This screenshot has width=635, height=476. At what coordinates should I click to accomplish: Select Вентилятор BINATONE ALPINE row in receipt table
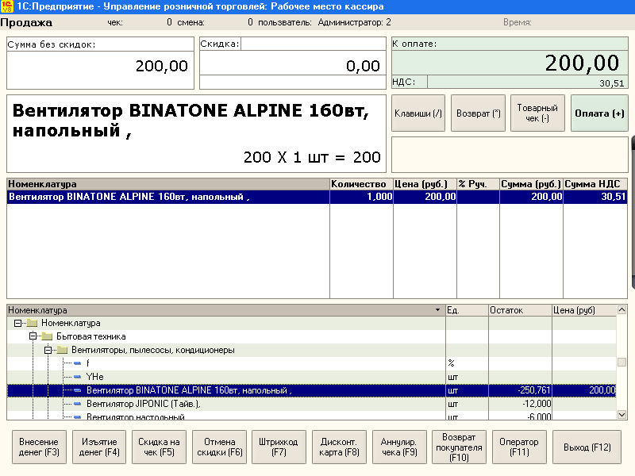pyautogui.click(x=317, y=197)
